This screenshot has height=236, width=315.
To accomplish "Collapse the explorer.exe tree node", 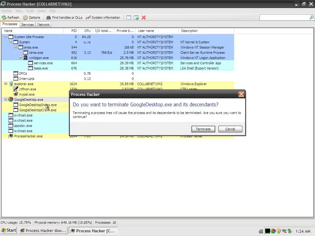I will coord(6,84).
